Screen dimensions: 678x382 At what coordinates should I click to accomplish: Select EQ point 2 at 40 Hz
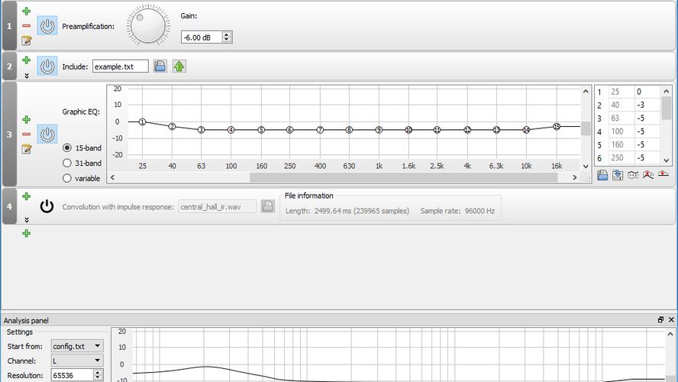(172, 126)
